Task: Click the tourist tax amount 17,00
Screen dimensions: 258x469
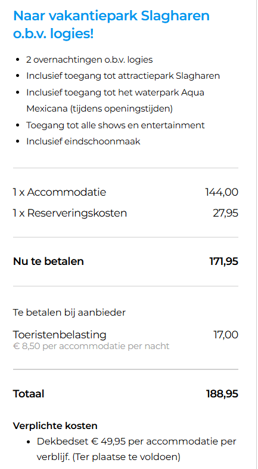Action: click(x=226, y=335)
